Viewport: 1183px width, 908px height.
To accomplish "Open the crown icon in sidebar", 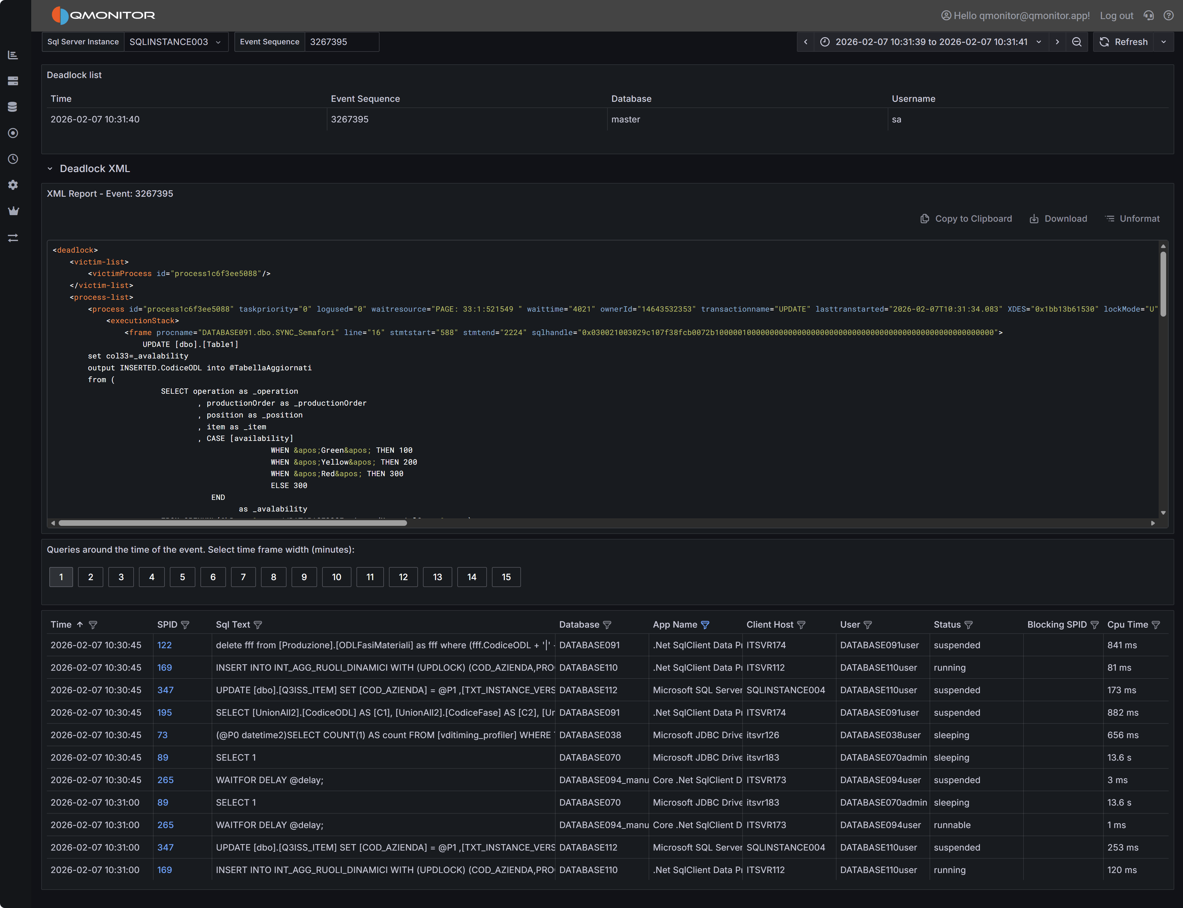I will tap(13, 211).
